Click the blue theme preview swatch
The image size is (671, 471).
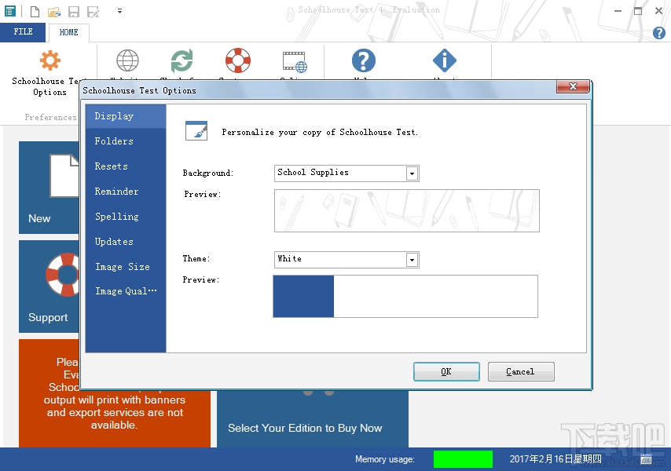point(303,296)
